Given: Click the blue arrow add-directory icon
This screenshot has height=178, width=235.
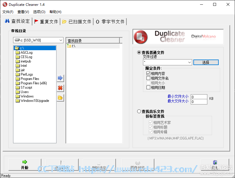Looking at the screenshot, I should (60, 78).
